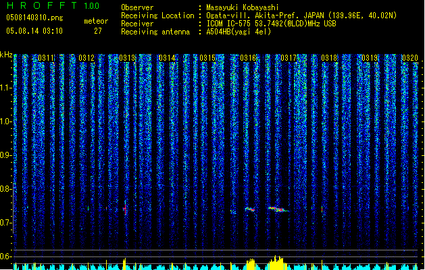Click the 1.0 frequency axis label
This screenshot has height=270, width=425.
click(x=5, y=122)
